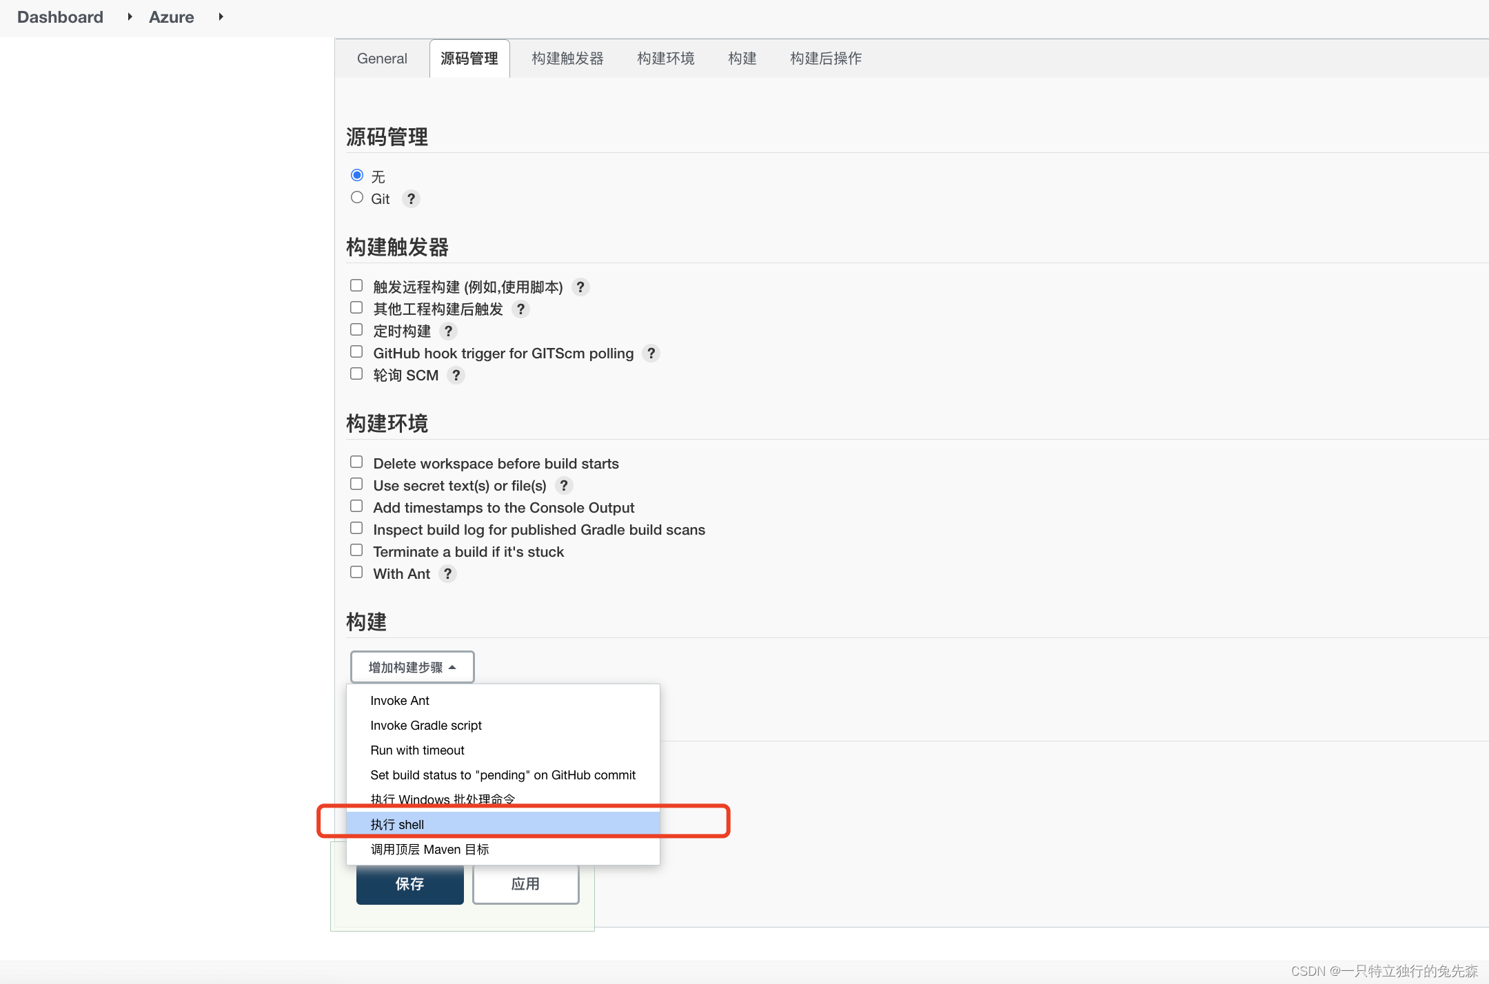Collapse the 增加构建步骤 dropdown
Screen dimensions: 1489x984
click(x=412, y=667)
